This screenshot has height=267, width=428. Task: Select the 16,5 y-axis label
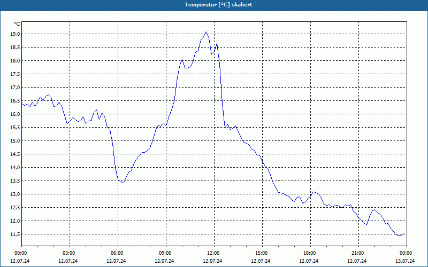click(x=15, y=101)
